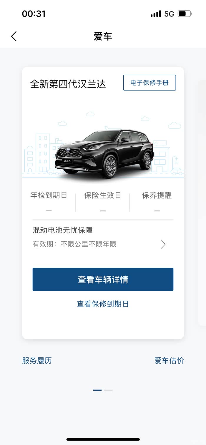Tap the next vehicle card edge
This screenshot has height=445, width=206.
(x=202, y=203)
